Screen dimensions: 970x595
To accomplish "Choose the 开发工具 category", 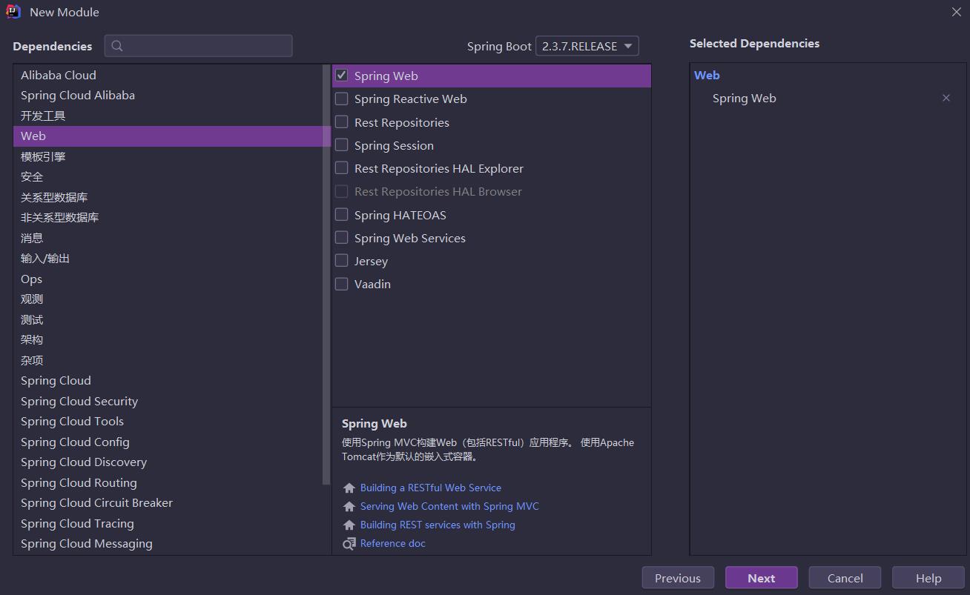I will 168,116.
